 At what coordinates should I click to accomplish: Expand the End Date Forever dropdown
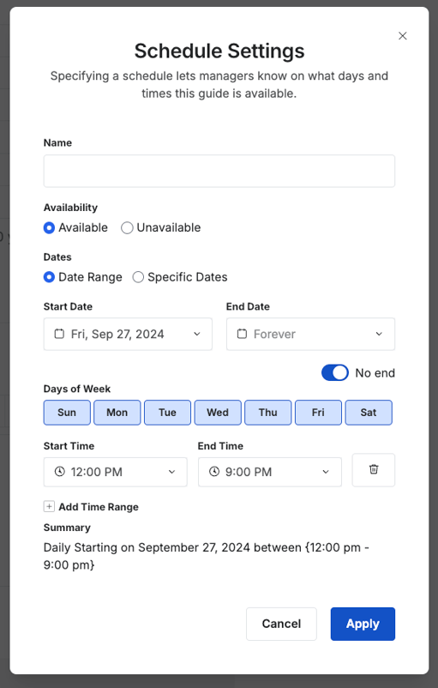(x=310, y=334)
